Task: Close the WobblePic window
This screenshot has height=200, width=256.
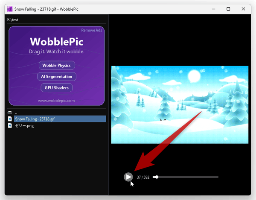Action: pos(244,9)
